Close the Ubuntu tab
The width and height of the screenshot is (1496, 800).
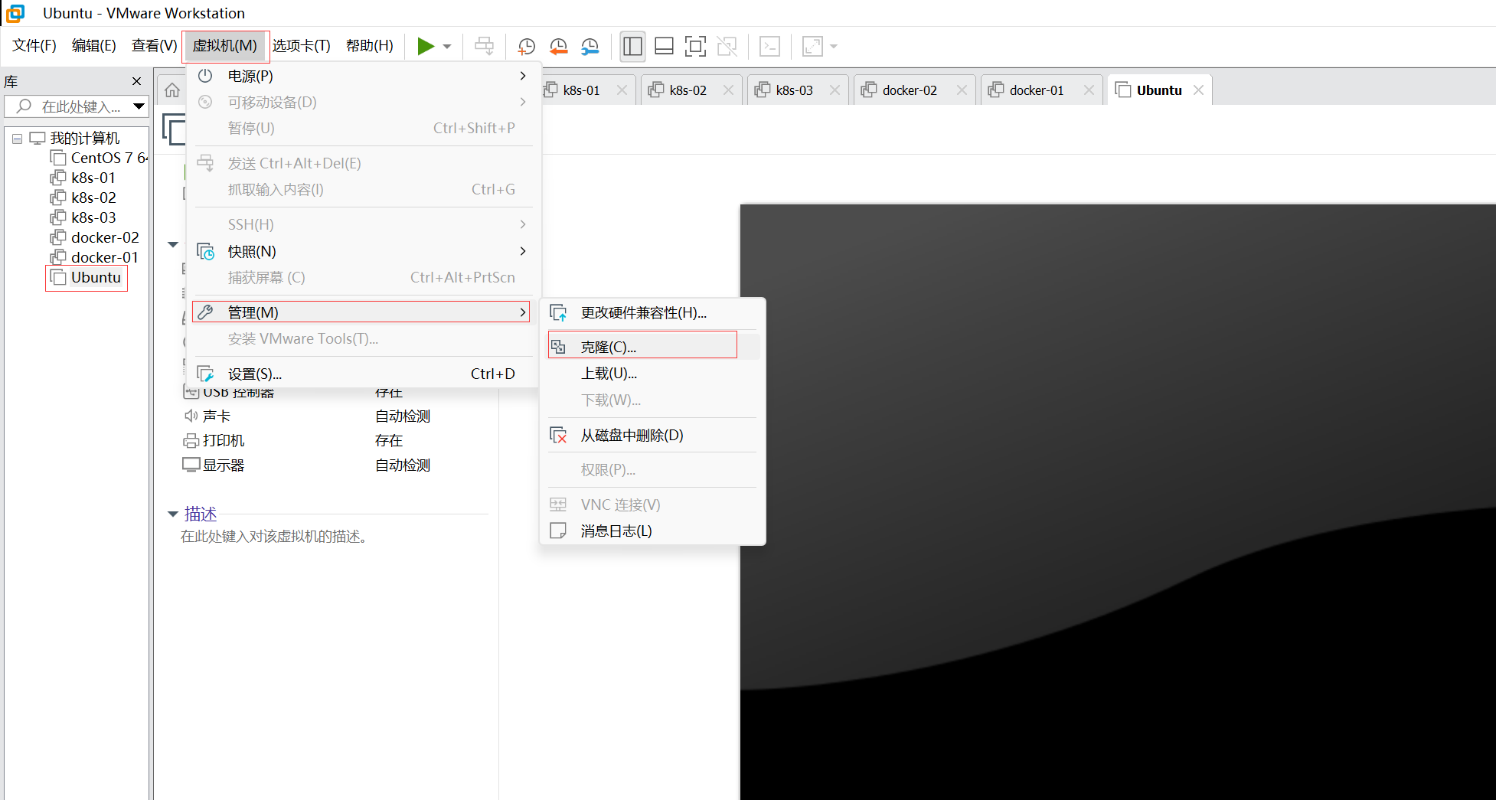coord(1198,90)
